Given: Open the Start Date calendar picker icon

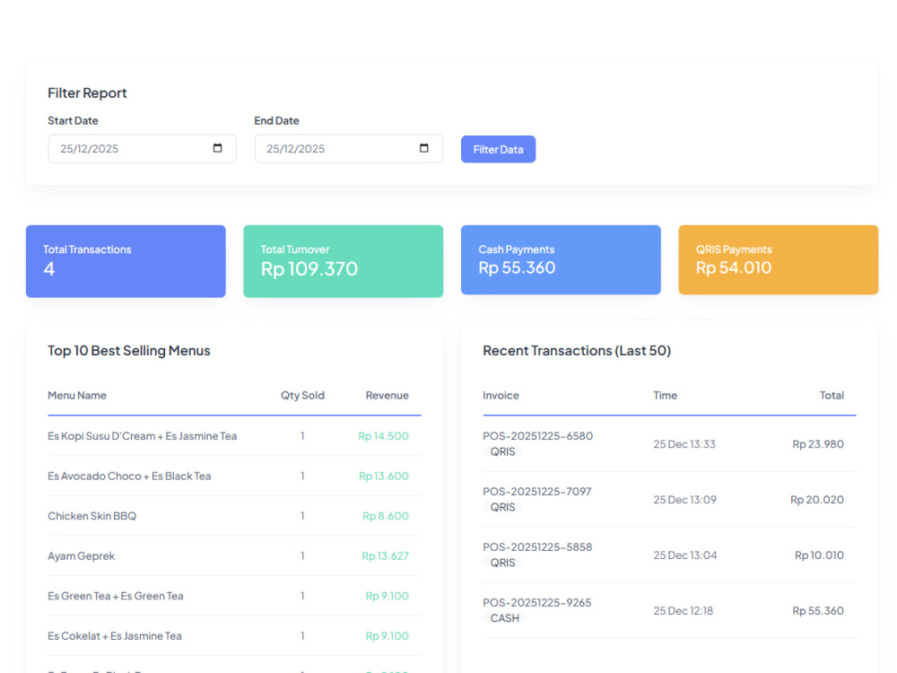Looking at the screenshot, I should click(217, 148).
